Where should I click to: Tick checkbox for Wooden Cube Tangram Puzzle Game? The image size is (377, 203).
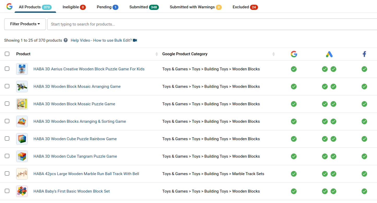[7, 156]
